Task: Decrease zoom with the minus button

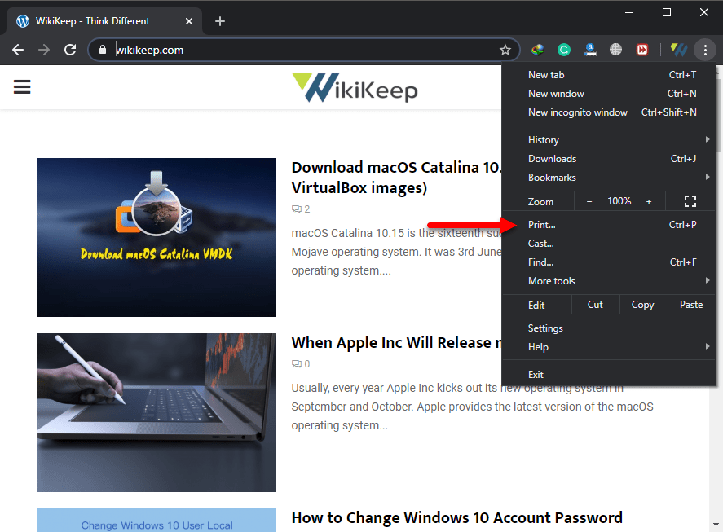Action: 589,201
